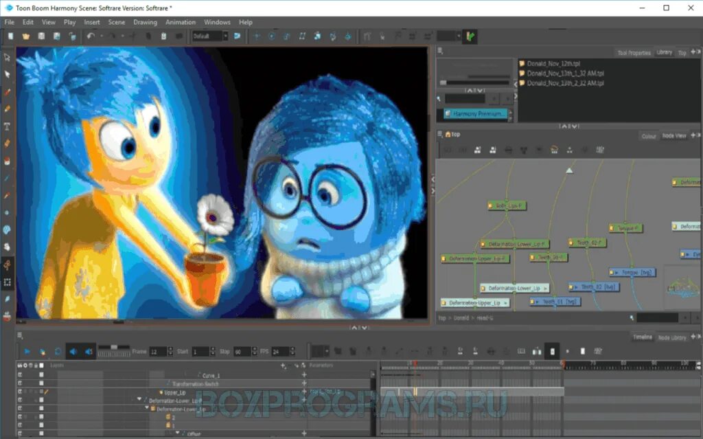
Task: Click the magnifier icon below the Node View
Action: coord(632,318)
